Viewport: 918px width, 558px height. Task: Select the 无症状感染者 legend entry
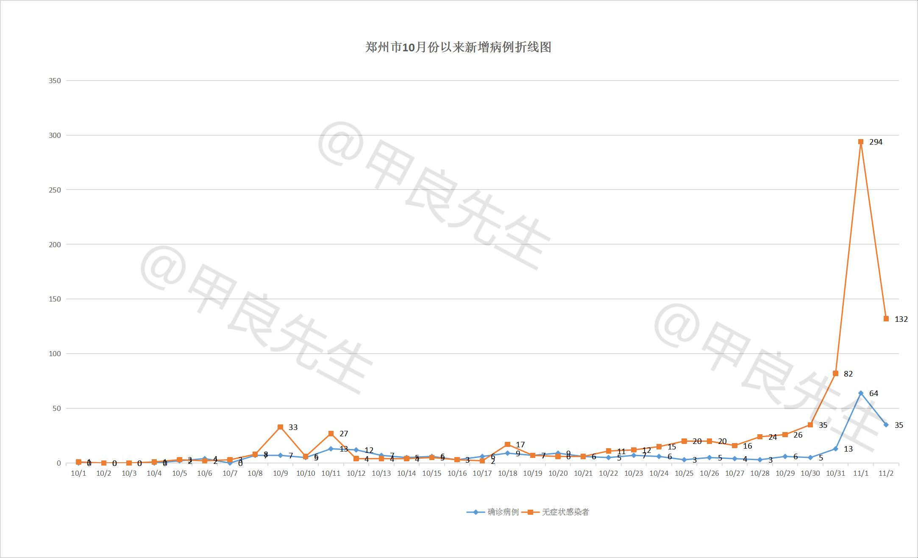tap(555, 512)
